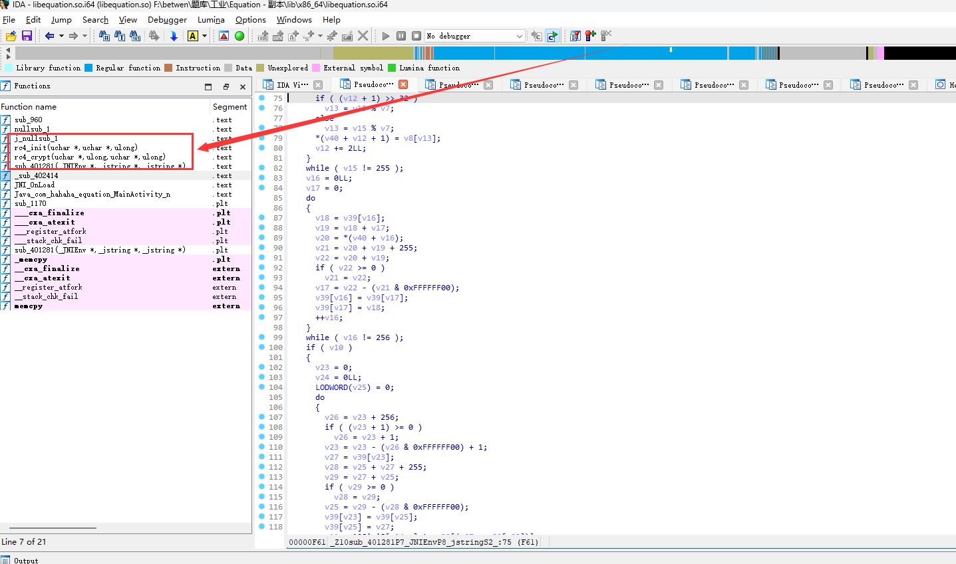Open the back-history dropdown arrow
The image size is (956, 564).
point(61,36)
